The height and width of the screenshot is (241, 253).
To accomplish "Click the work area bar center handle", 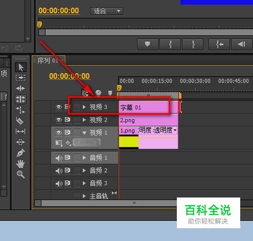I will [149, 95].
